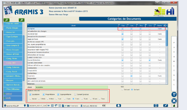
Task: Enable the Conseil Syndical checkbox
Action: click(75, 94)
